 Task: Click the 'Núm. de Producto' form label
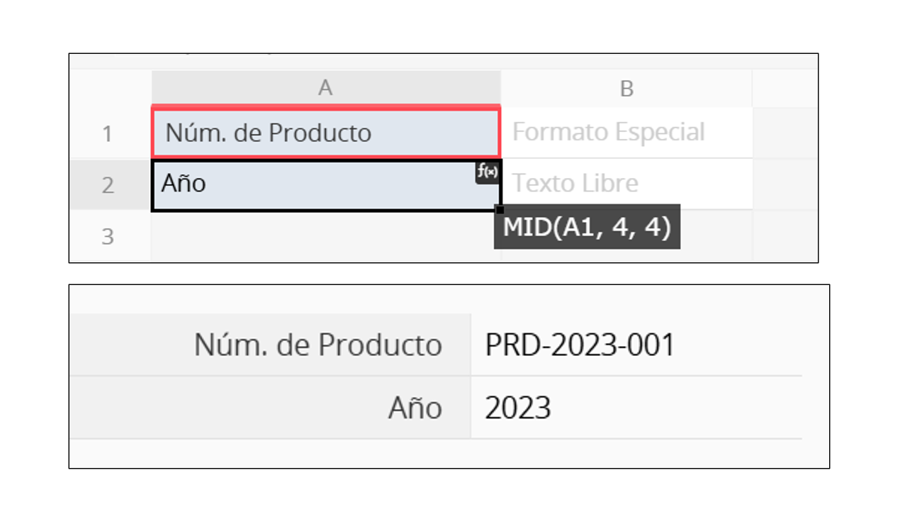tap(318, 345)
